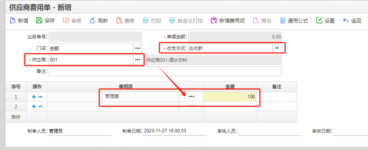Click the 审核日期 field
Screen dimensions: 368x150
(x=350, y=131)
